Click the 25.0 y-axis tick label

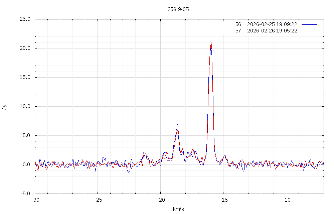point(25,19)
